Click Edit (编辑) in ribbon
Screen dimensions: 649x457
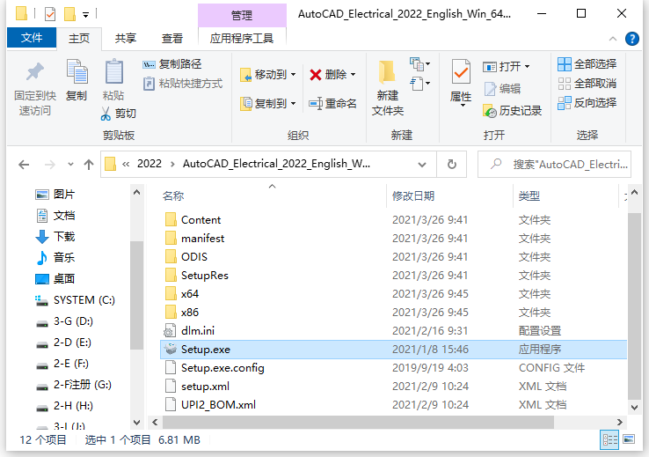[x=502, y=88]
